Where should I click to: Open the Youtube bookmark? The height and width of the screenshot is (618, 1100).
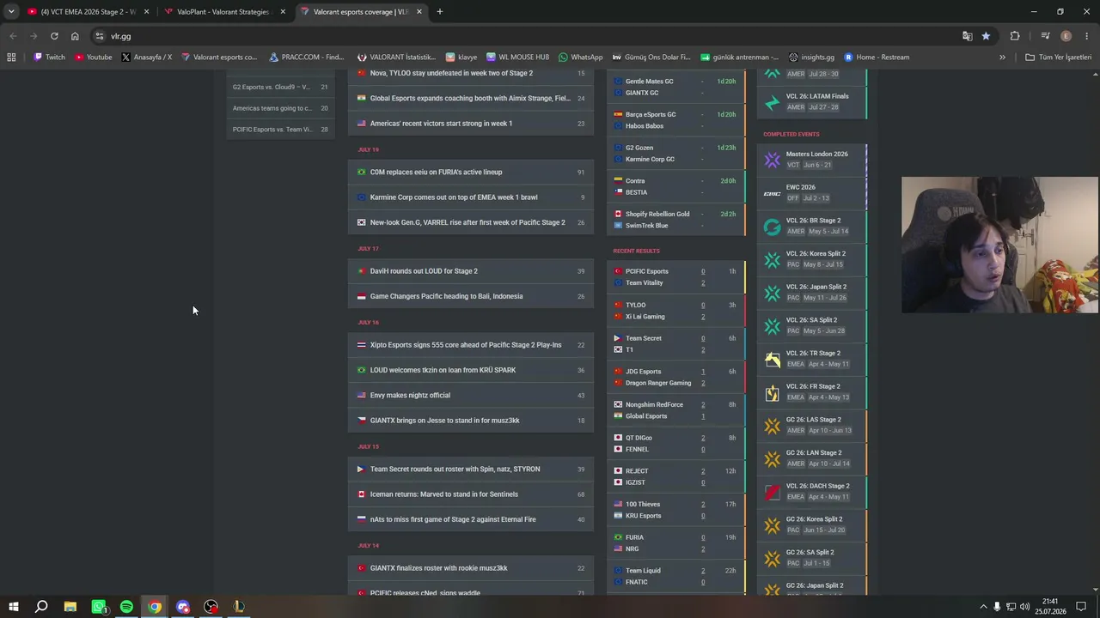pyautogui.click(x=93, y=58)
